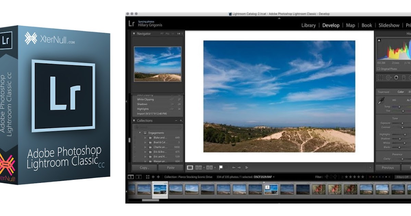411x216 pixels.
Task: Expand the Blake and... collection
Action: pos(145,137)
